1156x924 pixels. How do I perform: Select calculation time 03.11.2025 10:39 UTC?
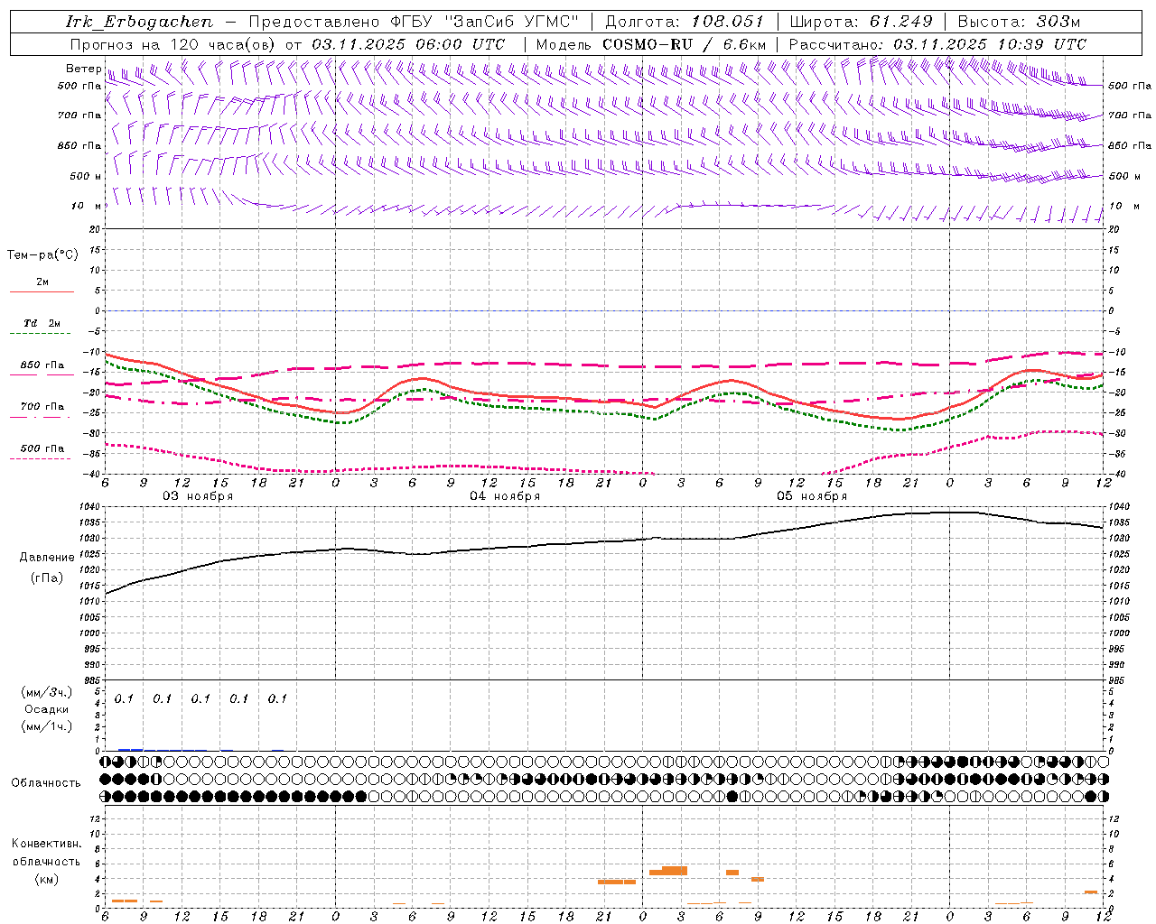(990, 44)
